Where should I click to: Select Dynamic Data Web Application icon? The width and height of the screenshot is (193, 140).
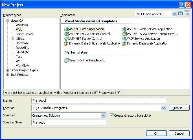(x=124, y=43)
